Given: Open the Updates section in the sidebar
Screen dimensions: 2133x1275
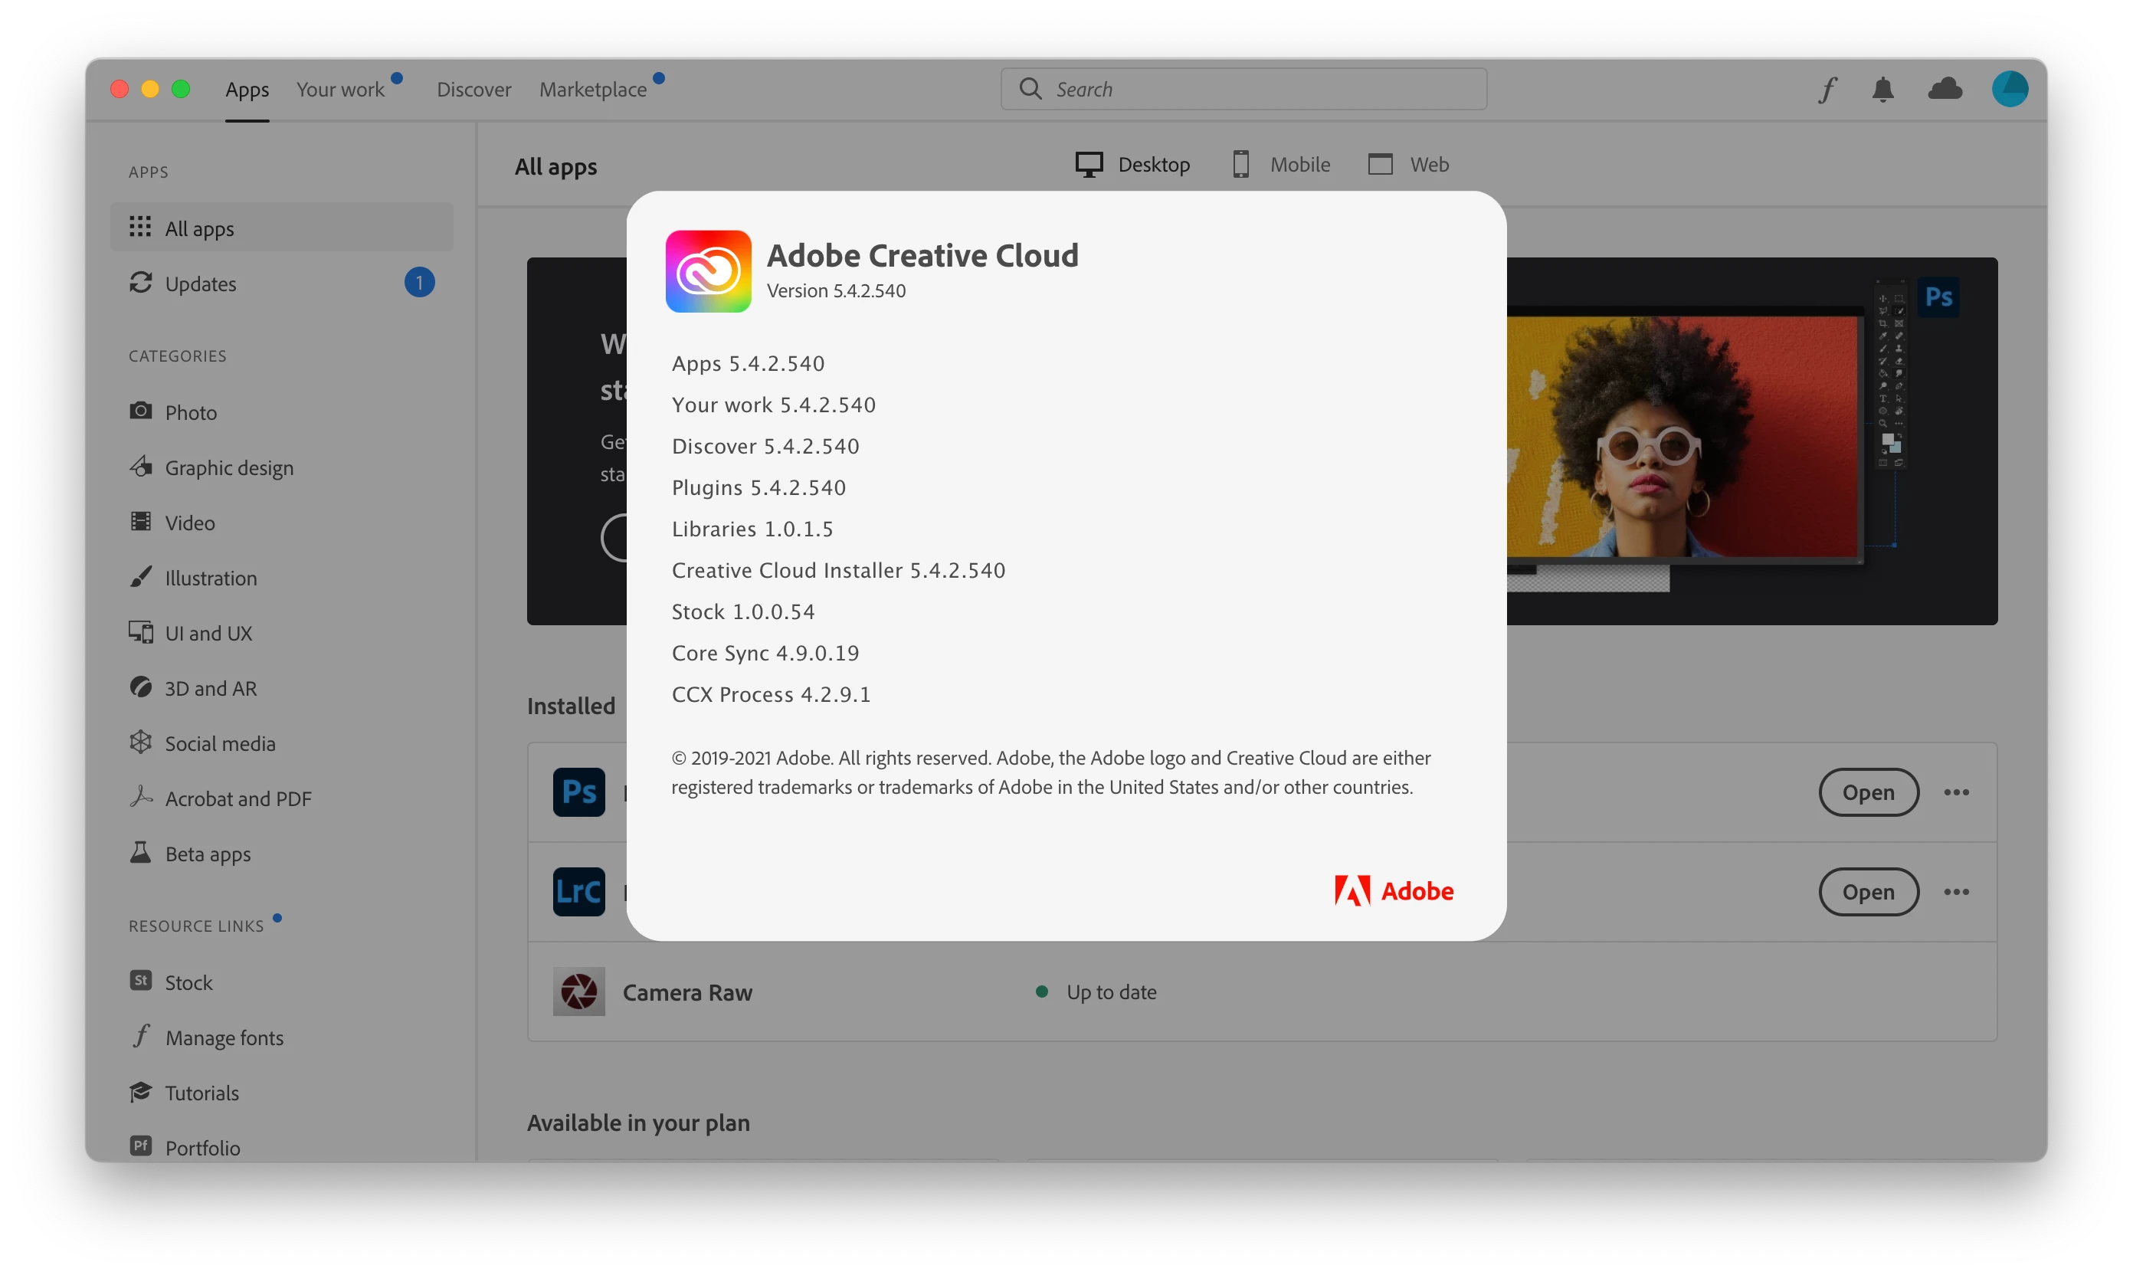Looking at the screenshot, I should [x=200, y=284].
